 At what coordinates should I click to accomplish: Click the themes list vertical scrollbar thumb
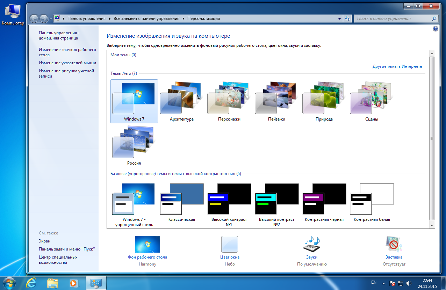(432, 138)
